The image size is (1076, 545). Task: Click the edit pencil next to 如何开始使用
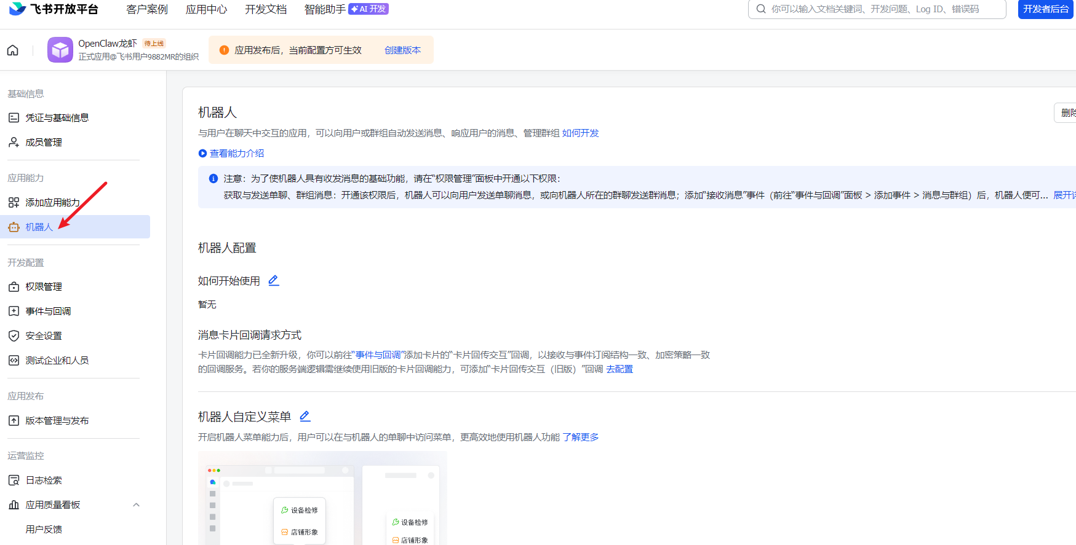(274, 281)
